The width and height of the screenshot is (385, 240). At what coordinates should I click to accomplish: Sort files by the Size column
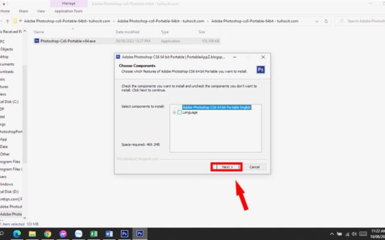point(202,32)
